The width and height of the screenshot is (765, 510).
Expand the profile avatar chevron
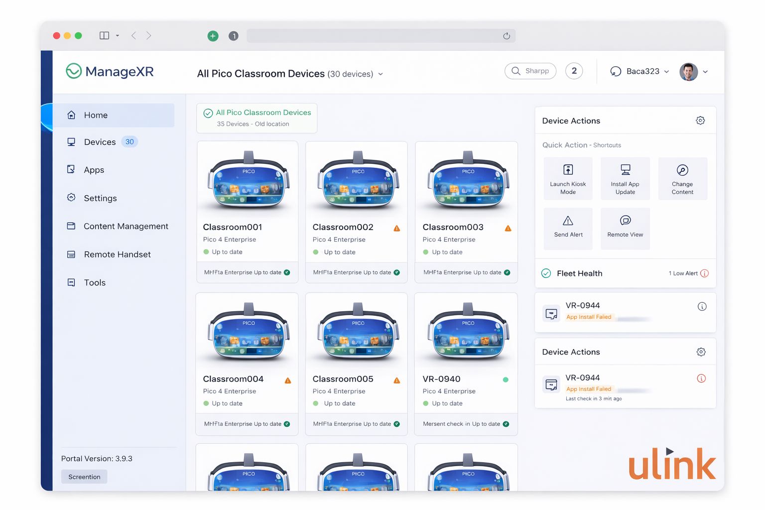pos(706,71)
